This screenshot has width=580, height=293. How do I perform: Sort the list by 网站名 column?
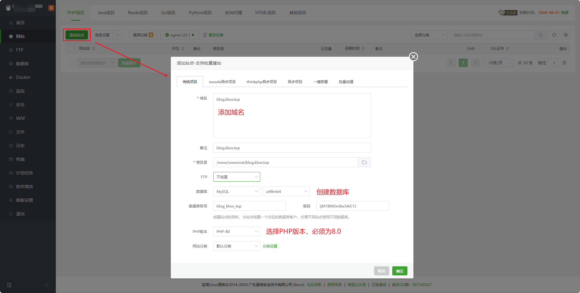pyautogui.click(x=94, y=49)
